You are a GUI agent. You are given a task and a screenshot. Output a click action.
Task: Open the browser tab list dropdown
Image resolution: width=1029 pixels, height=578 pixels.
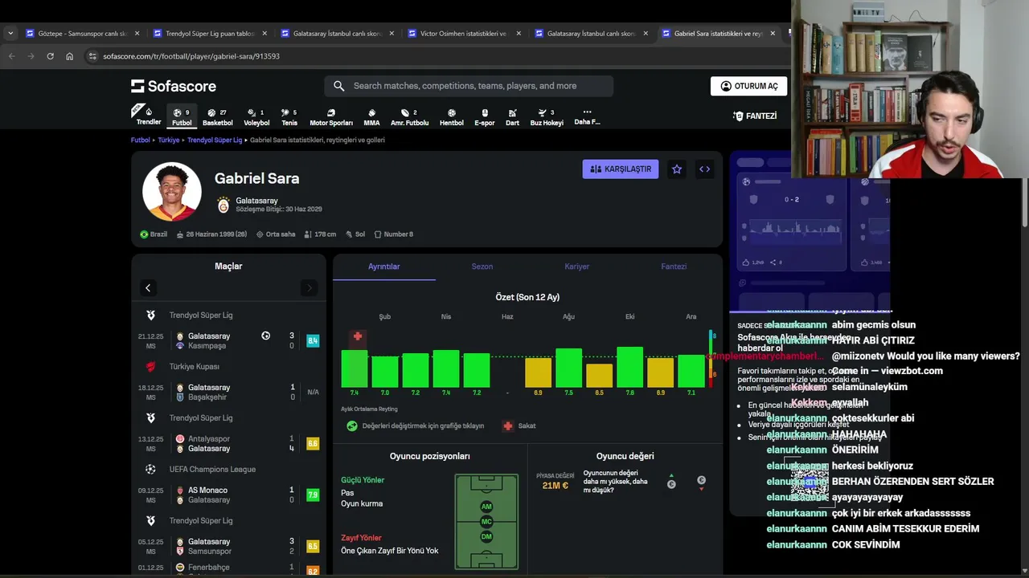10,33
